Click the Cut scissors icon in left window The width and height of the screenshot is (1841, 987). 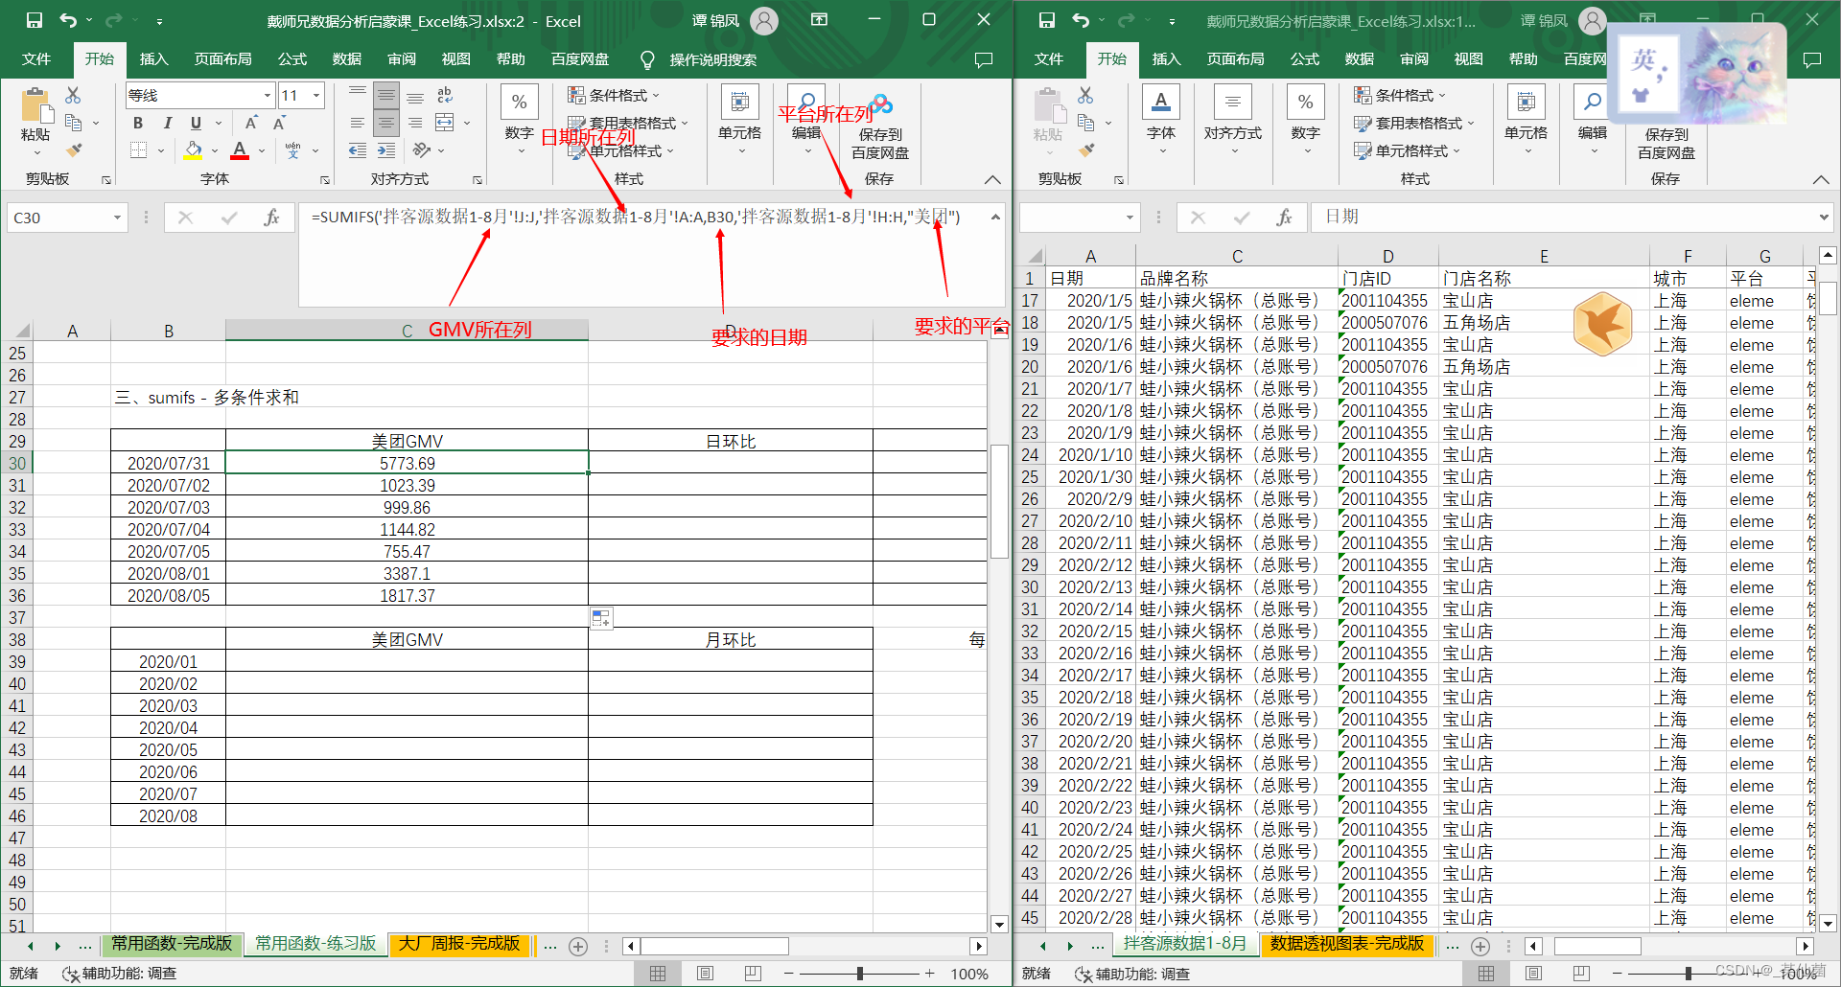[x=73, y=95]
